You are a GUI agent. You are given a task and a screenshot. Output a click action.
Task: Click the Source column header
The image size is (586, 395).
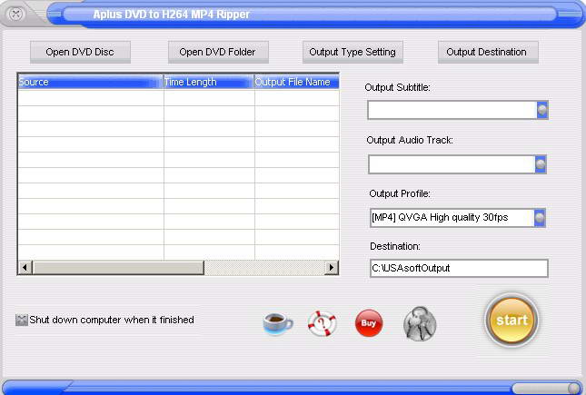[91, 82]
